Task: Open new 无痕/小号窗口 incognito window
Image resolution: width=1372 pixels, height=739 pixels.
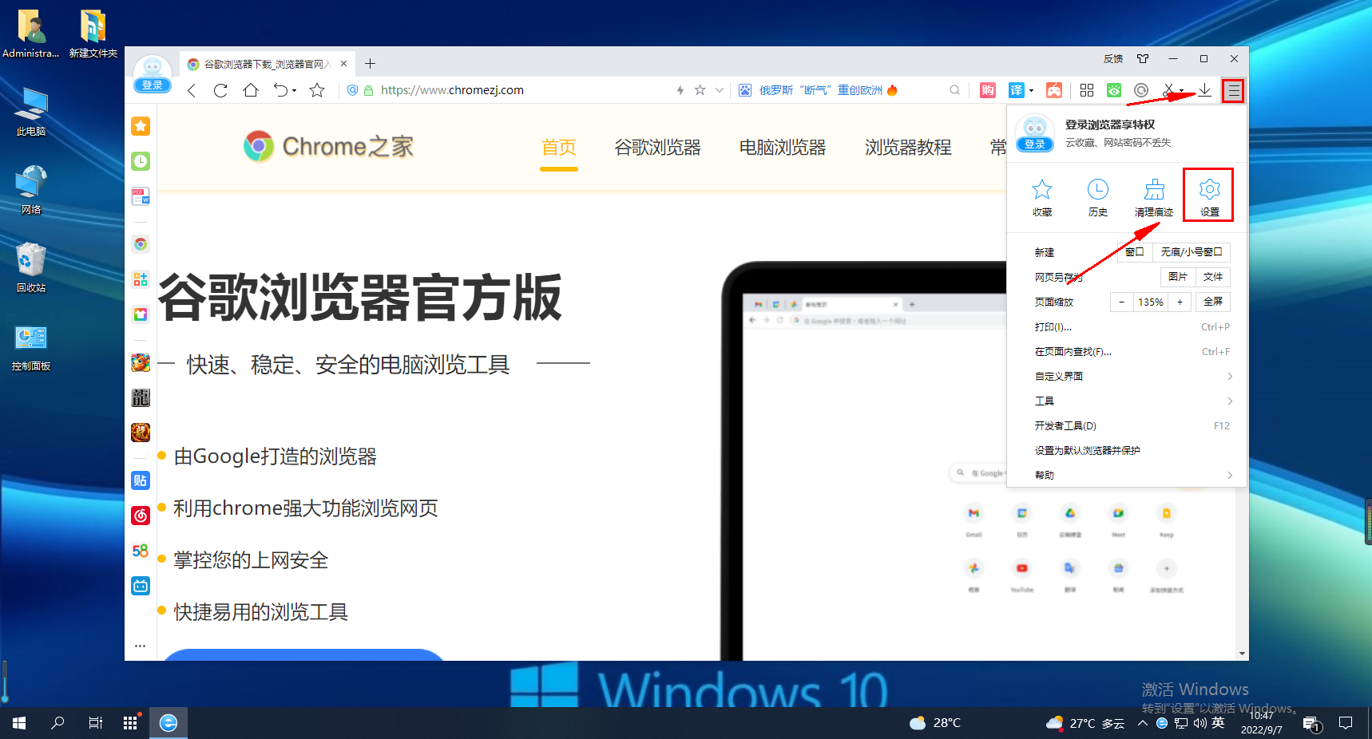Action: click(x=1192, y=252)
